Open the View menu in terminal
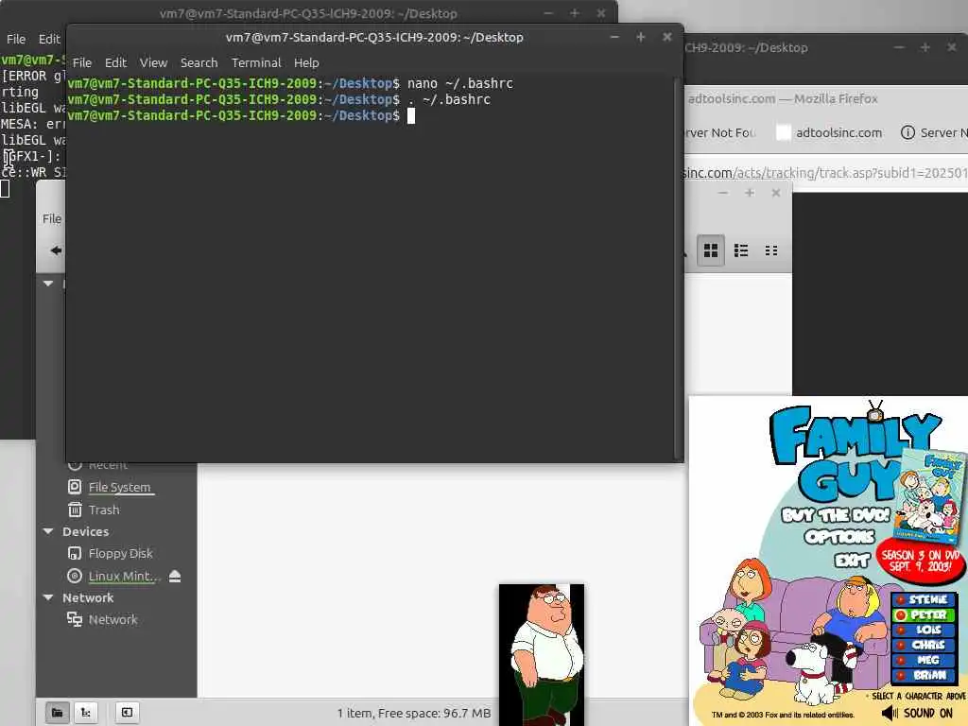The width and height of the screenshot is (968, 726). pyautogui.click(x=153, y=62)
